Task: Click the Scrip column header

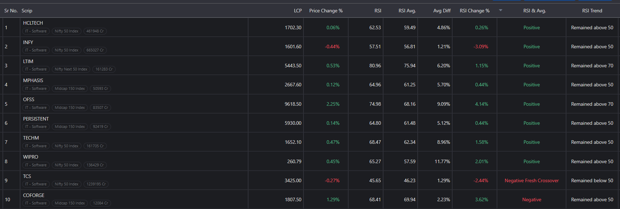Action: [27, 11]
